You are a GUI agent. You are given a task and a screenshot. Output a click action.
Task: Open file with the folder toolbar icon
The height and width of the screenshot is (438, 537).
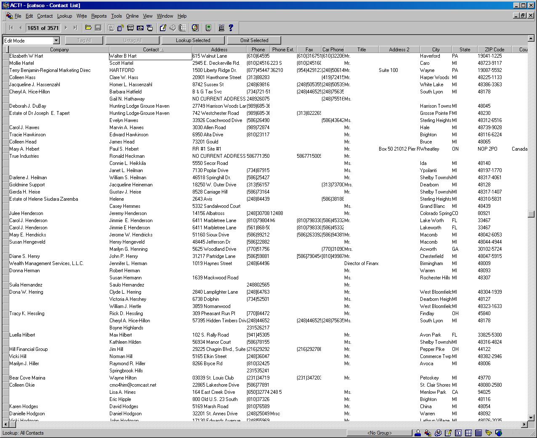88,28
